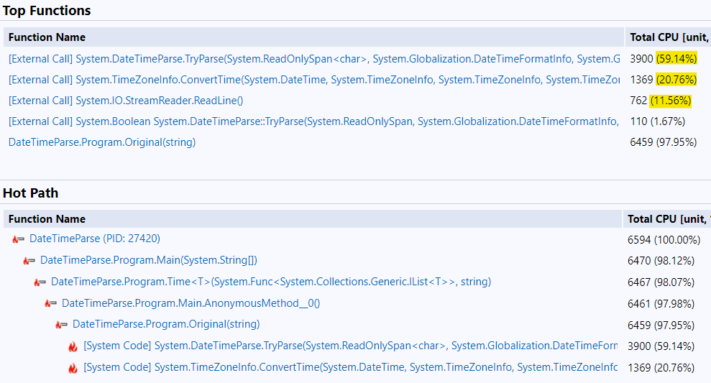The width and height of the screenshot is (711, 383).
Task: Click the hot path icon before Main.AnonymousMethod__0
Action: (x=50, y=304)
